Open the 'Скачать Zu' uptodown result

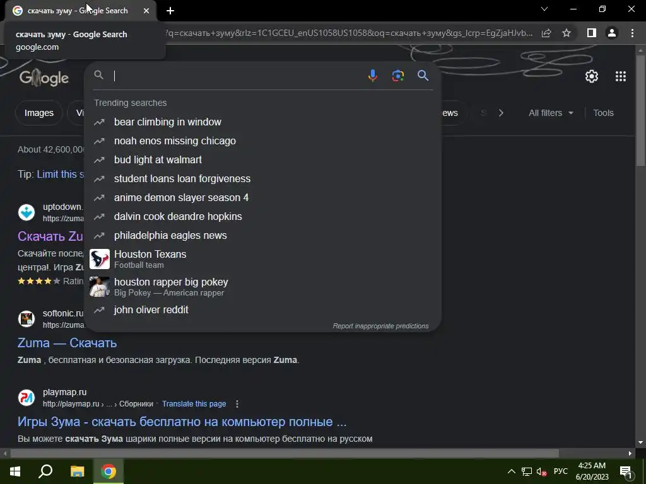[x=50, y=236]
